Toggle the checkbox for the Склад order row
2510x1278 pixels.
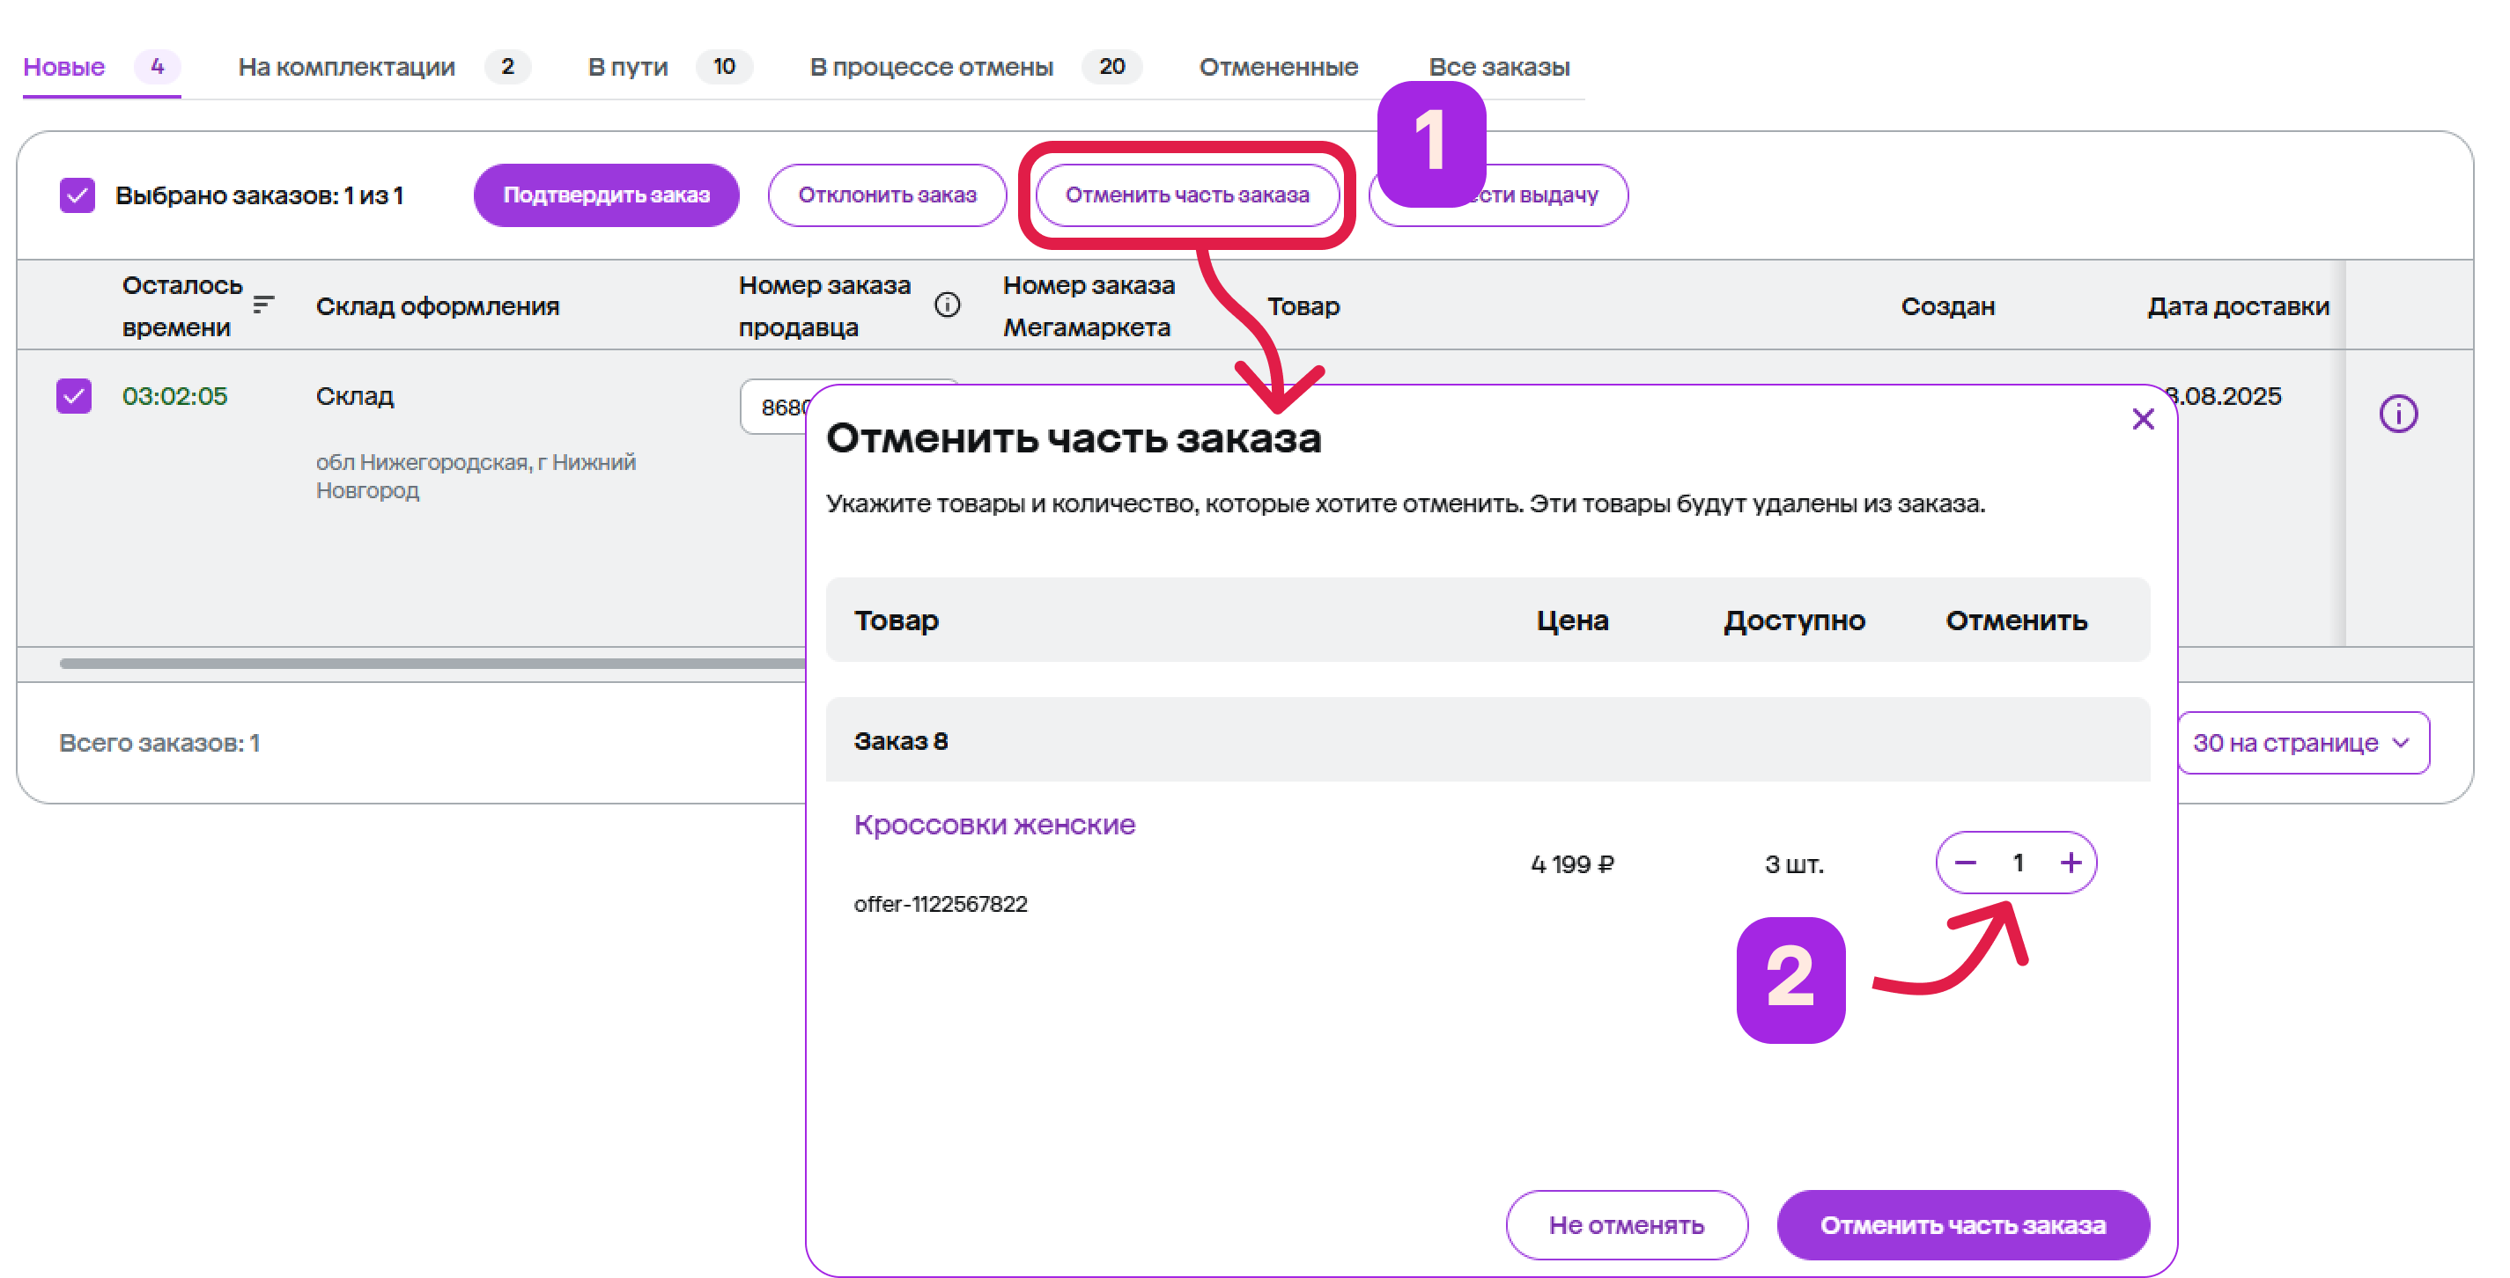[x=74, y=396]
